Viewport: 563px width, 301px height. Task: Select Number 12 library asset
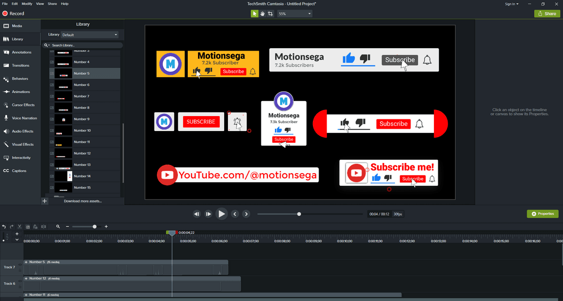pos(84,153)
